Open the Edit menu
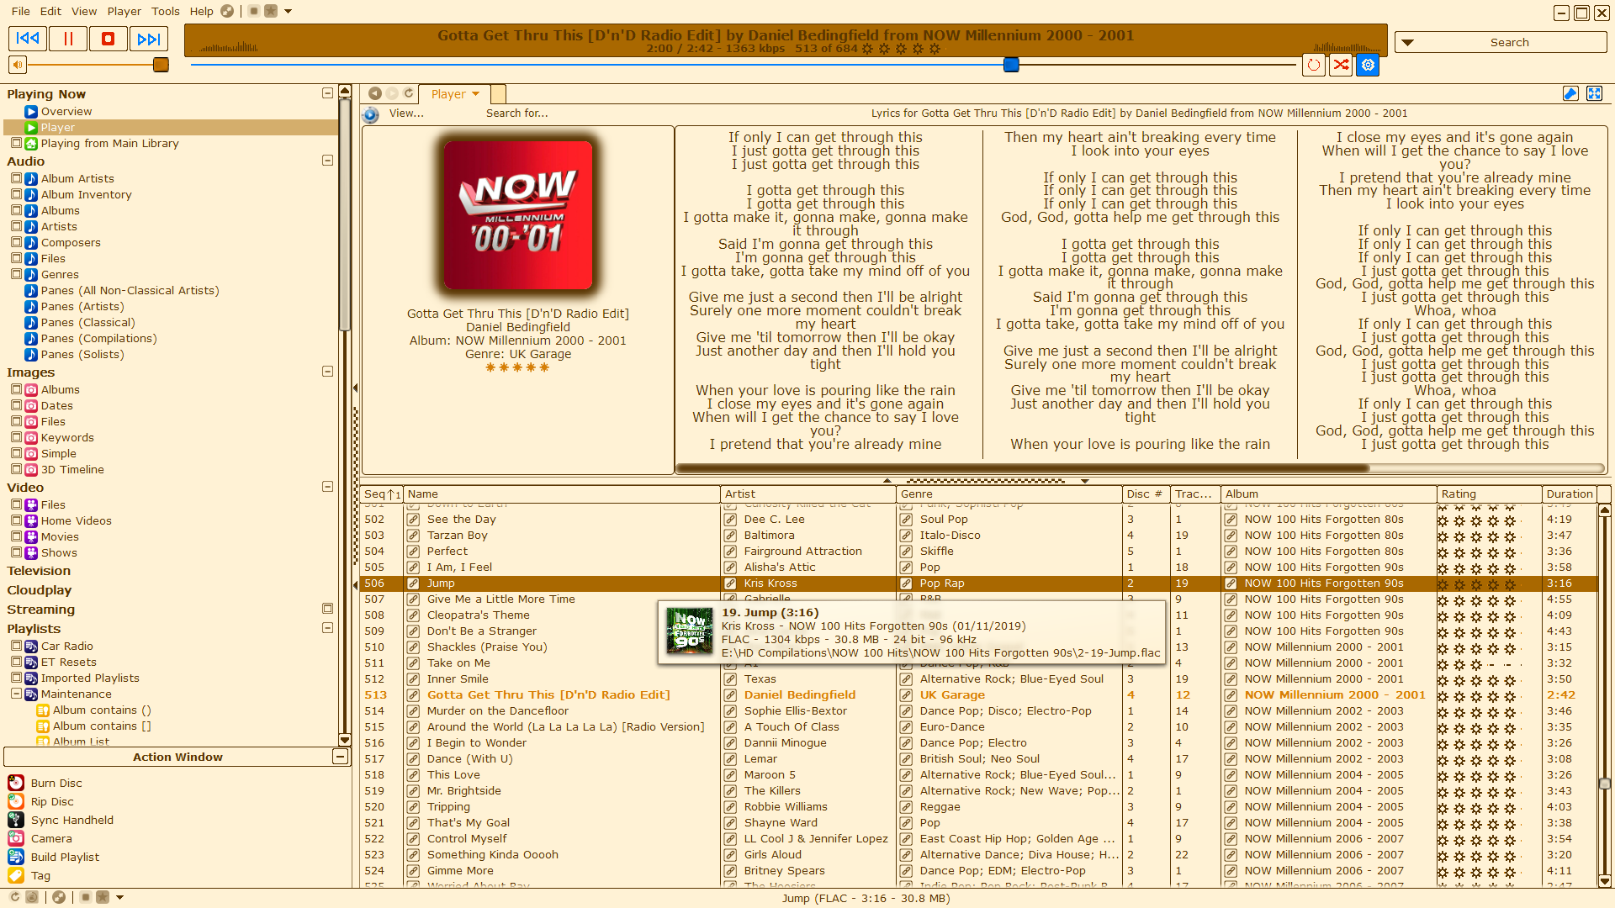1615x908 pixels. pyautogui.click(x=50, y=11)
